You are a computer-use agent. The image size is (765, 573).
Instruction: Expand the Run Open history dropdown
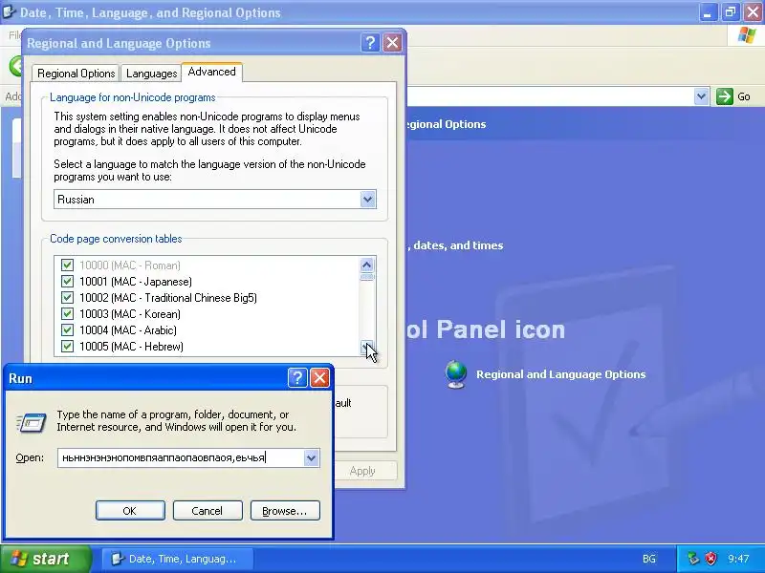pyautogui.click(x=312, y=457)
